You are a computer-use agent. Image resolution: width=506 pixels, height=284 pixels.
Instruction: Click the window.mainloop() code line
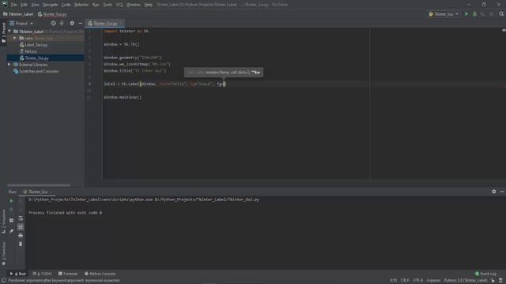123,97
